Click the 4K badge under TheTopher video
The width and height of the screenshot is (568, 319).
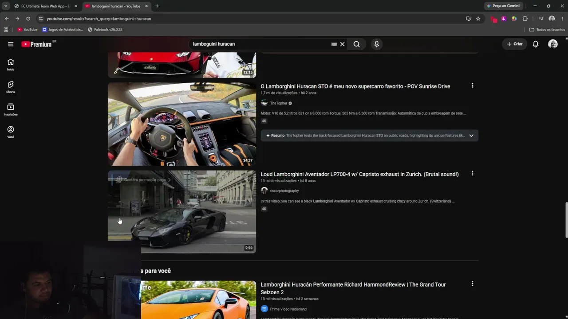(x=264, y=121)
